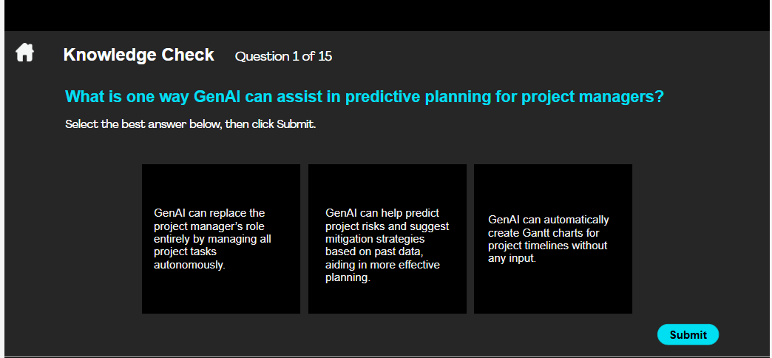Screen dimensions: 772x358
Task: Click the cyan GenAI predictive planning question
Action: [x=365, y=97]
